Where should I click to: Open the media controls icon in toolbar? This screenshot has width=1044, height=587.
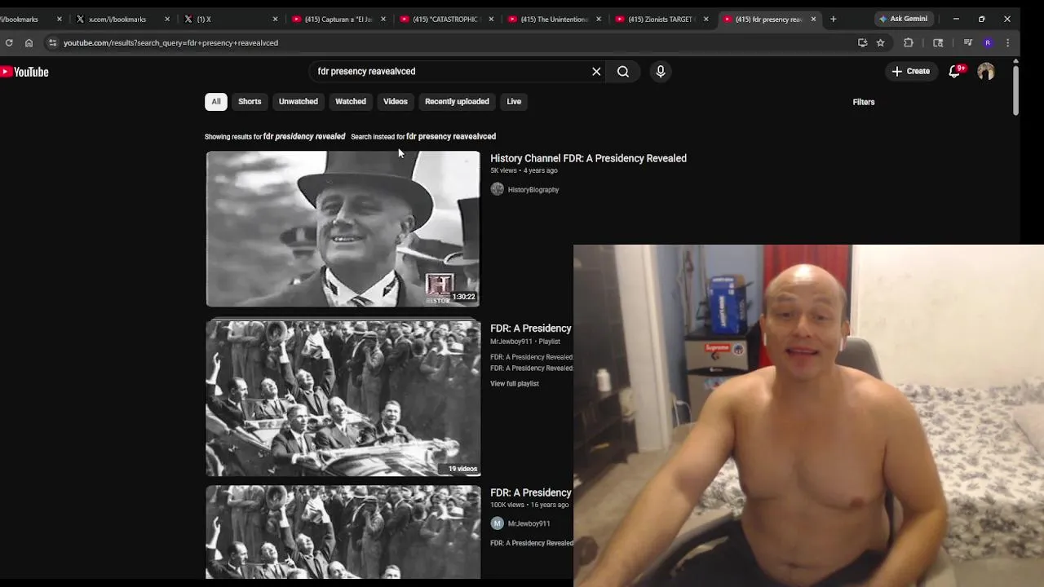[967, 42]
